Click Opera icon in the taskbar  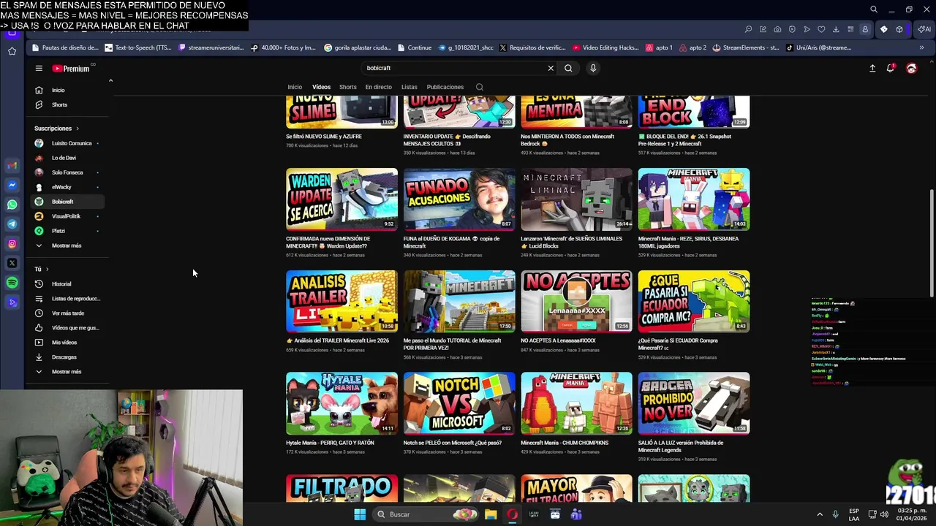click(512, 514)
